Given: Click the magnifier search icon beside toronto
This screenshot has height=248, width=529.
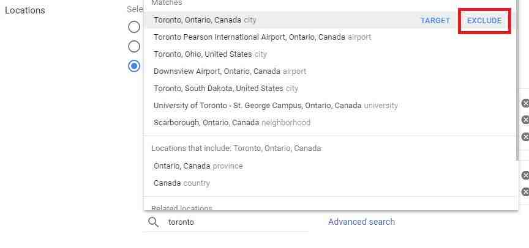Looking at the screenshot, I should click(x=153, y=222).
